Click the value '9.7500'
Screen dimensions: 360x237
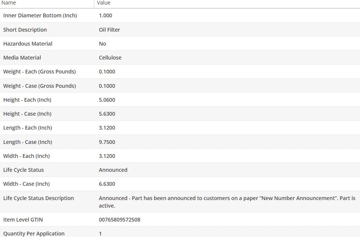pyautogui.click(x=107, y=142)
